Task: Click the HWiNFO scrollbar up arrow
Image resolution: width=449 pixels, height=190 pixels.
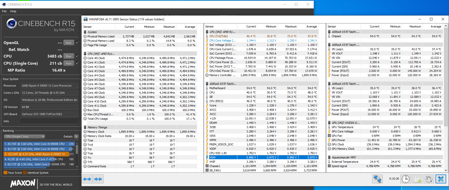Action: pyautogui.click(x=446, y=26)
